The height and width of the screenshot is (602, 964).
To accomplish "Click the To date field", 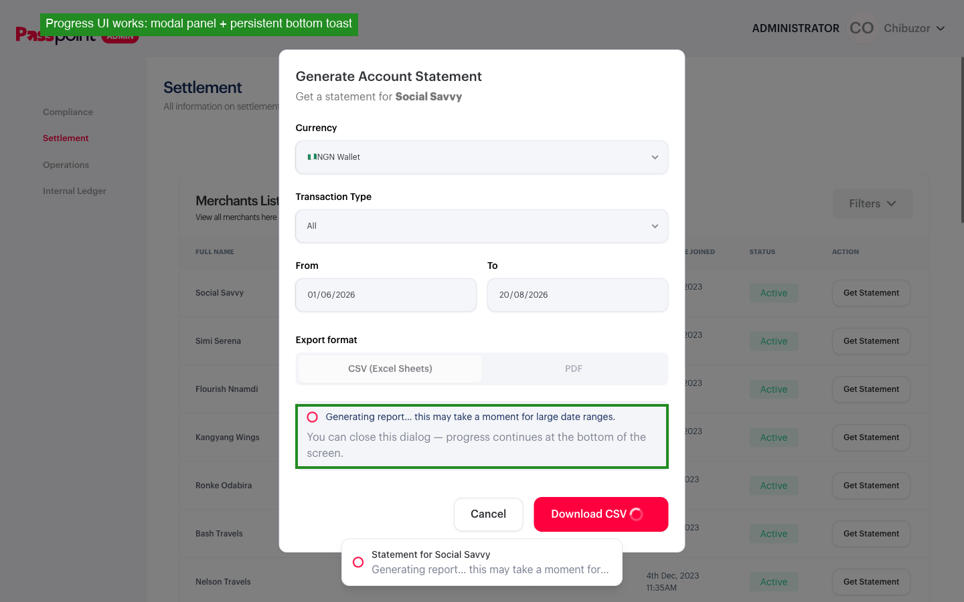I will pyautogui.click(x=578, y=295).
